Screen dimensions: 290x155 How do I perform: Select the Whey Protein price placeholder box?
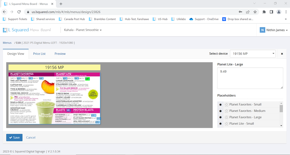click(x=94, y=115)
